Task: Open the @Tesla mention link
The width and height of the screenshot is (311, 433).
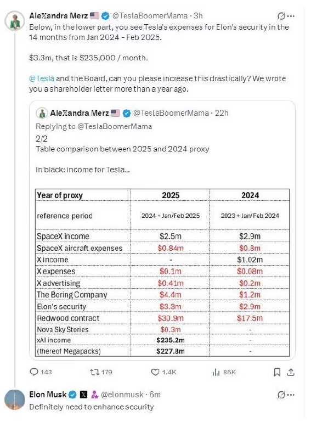Action: (x=42, y=78)
